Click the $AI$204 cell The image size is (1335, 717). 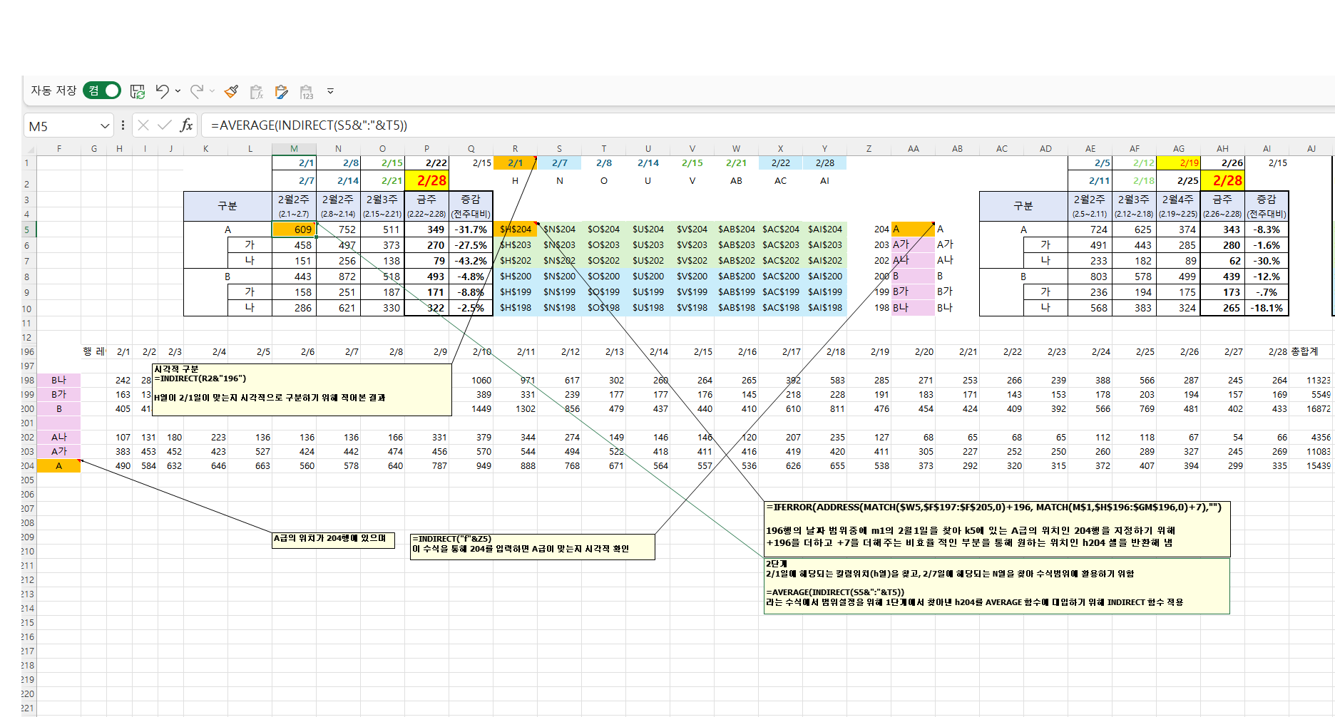pyautogui.click(x=824, y=229)
